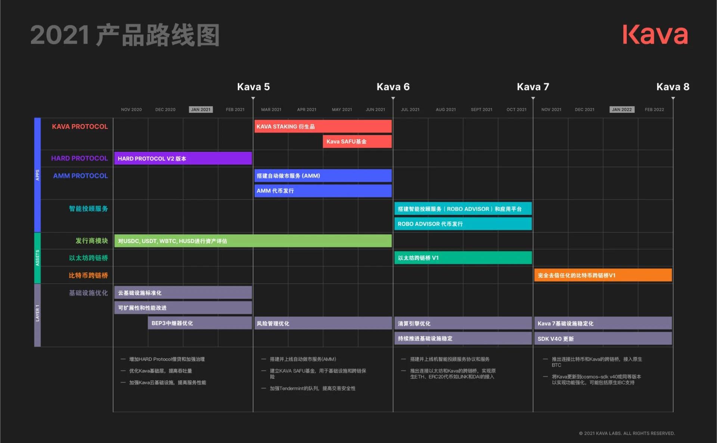This screenshot has height=443, width=717.
Task: Click the SDK V40 update bar
Action: coord(603,338)
